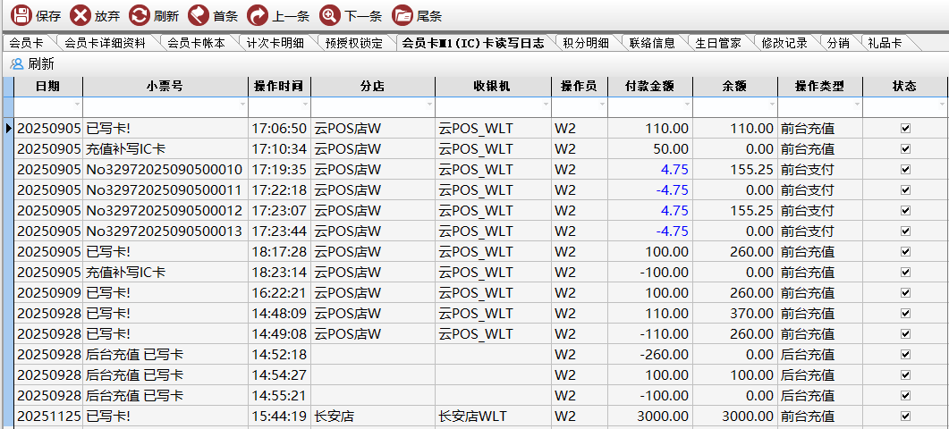Select the 会员卡M1(IC)卡读写日志 tab
This screenshot has height=429, width=949.
(472, 43)
